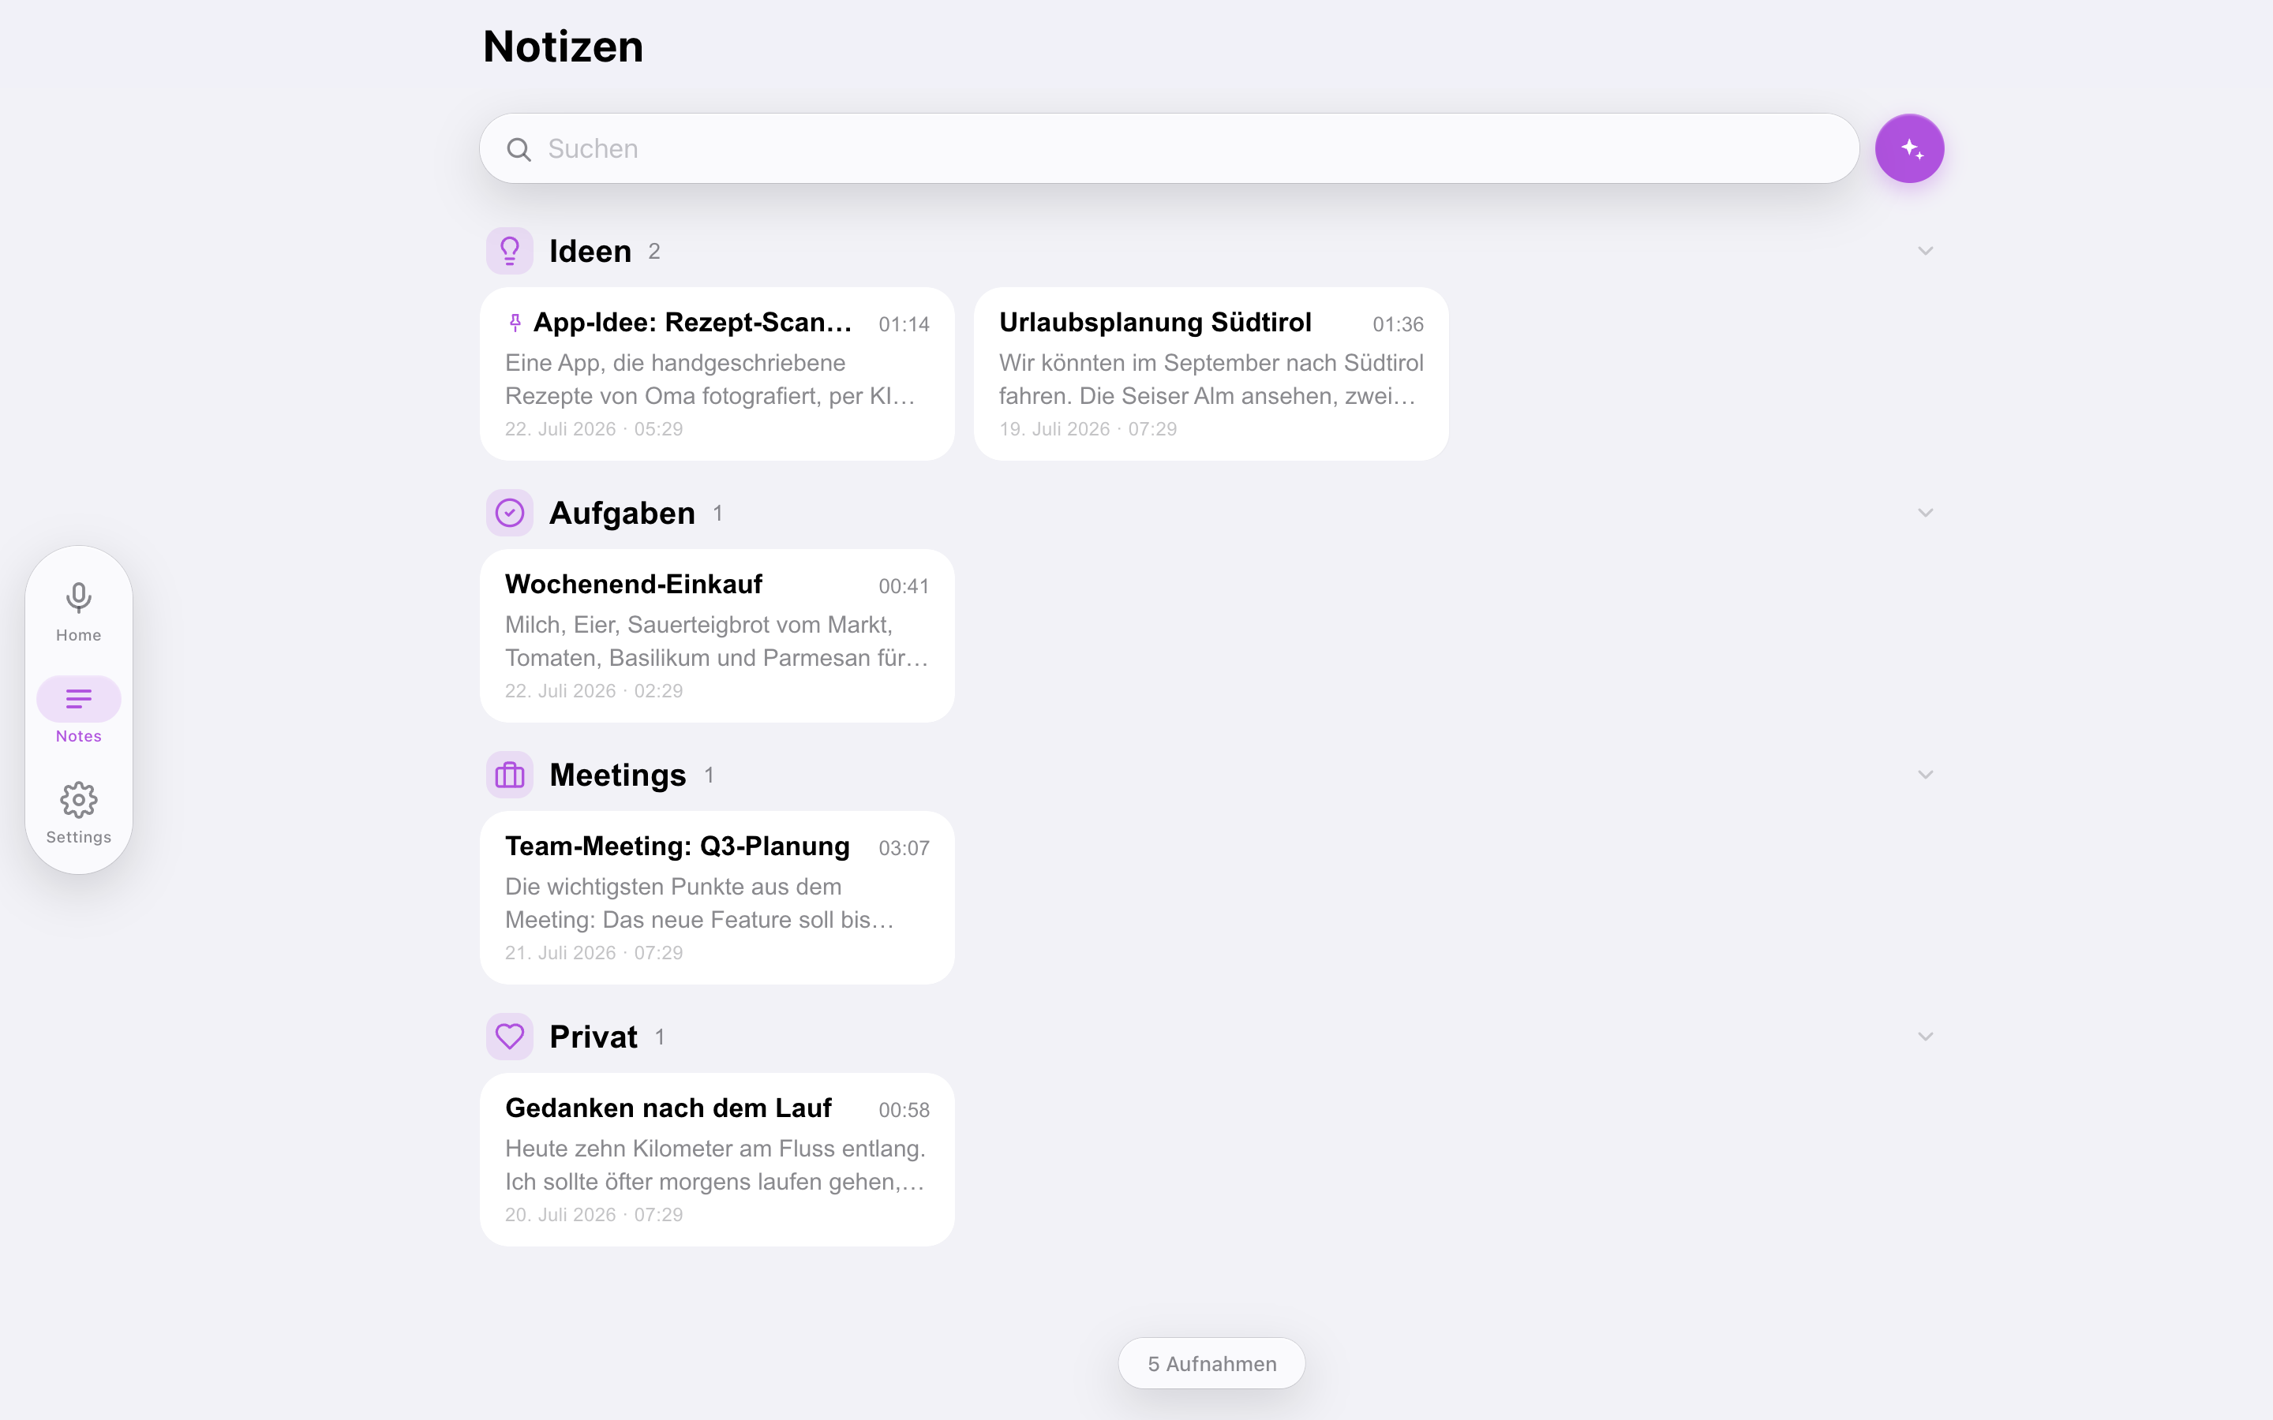The image size is (2273, 1420).
Task: Click the checkmark circle icon beside Aufgaben
Action: [509, 513]
